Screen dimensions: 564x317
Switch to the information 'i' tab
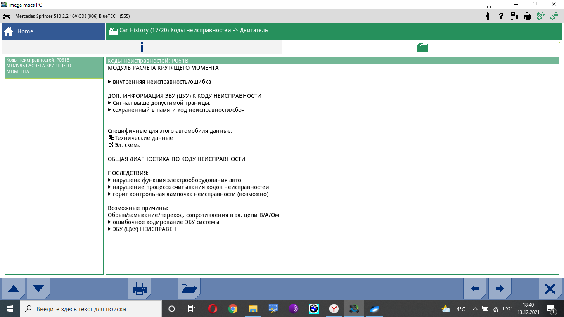[x=142, y=47]
